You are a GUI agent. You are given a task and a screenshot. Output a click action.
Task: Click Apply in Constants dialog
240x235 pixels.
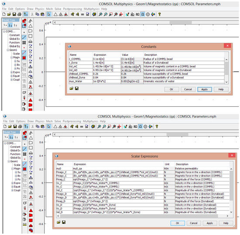205,89
